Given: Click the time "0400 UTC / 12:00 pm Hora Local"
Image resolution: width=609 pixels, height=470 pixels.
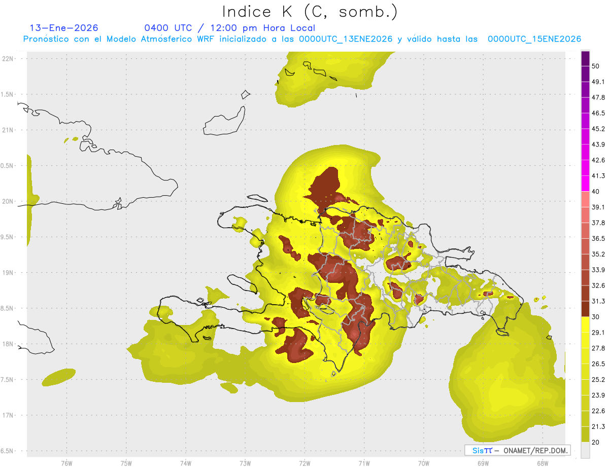Looking at the screenshot, I should click(230, 28).
